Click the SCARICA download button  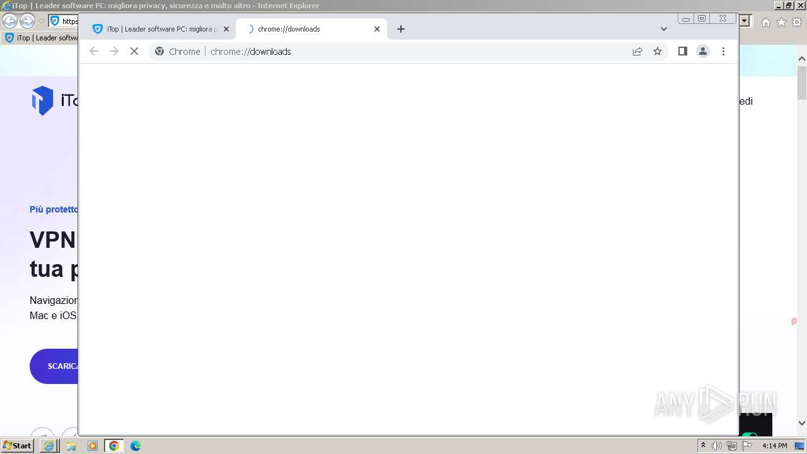pos(54,366)
